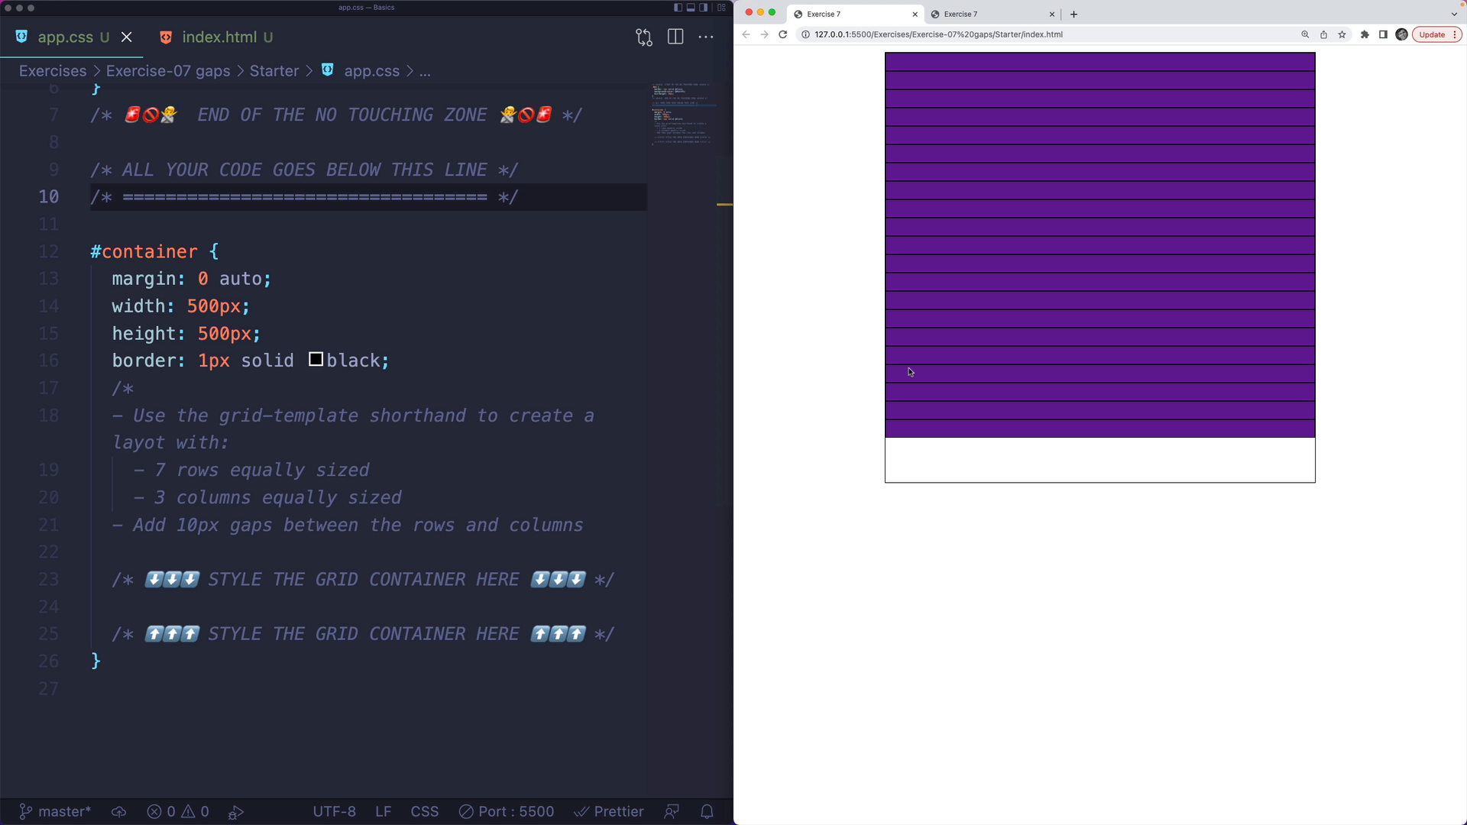Open the editor More Actions menu
The width and height of the screenshot is (1467, 825).
(706, 37)
